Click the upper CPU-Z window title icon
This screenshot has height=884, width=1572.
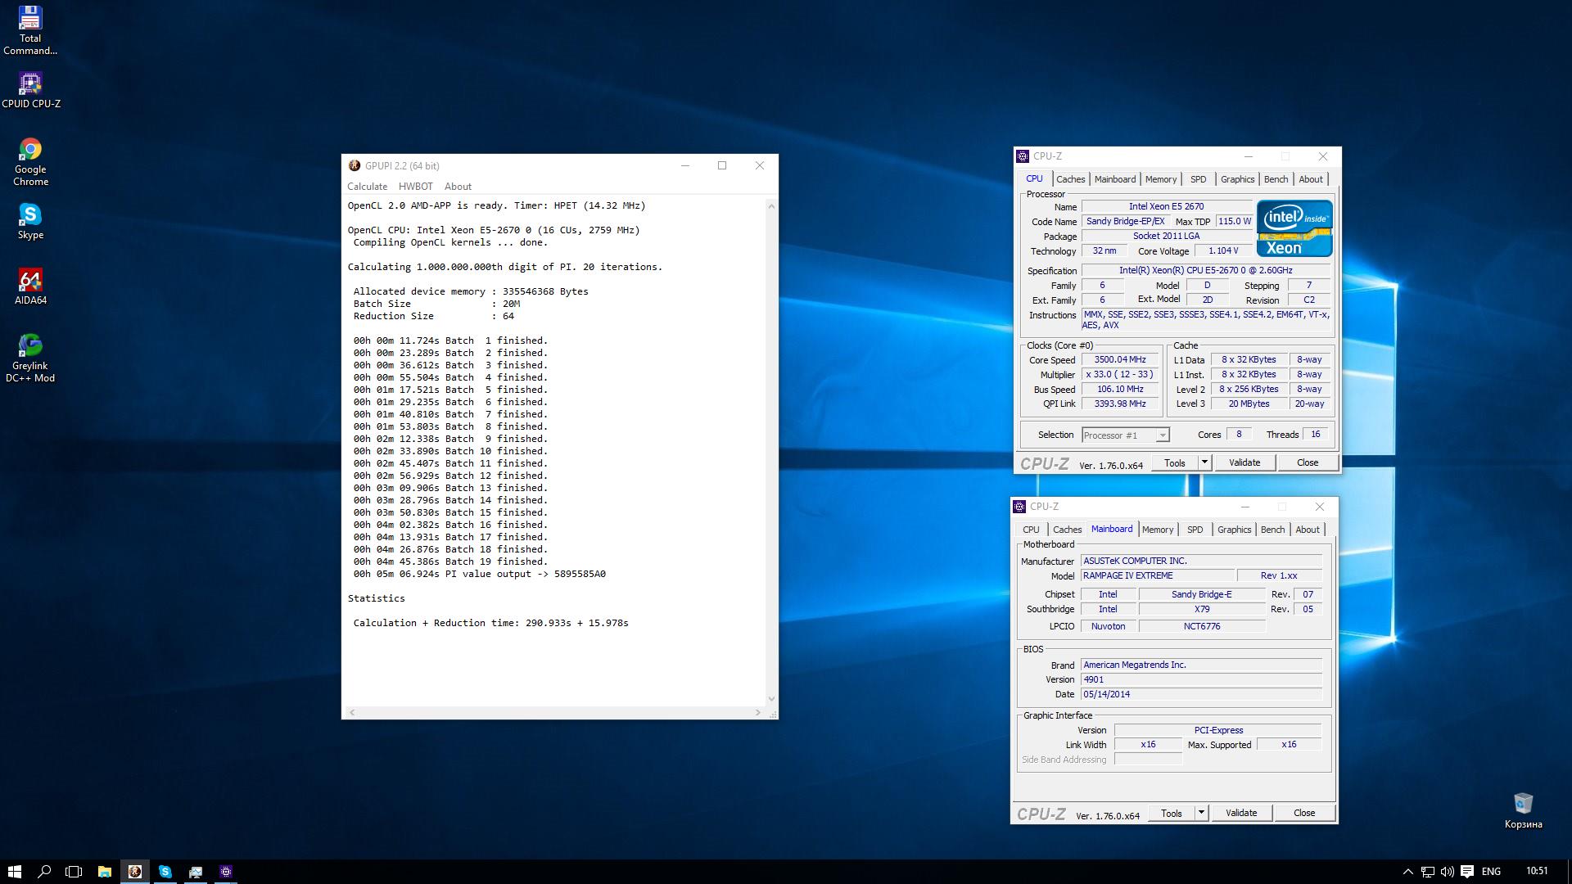(x=1023, y=156)
